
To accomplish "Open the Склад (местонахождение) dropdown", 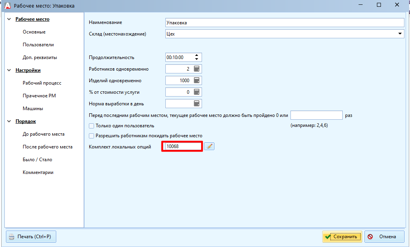I will coord(400,34).
